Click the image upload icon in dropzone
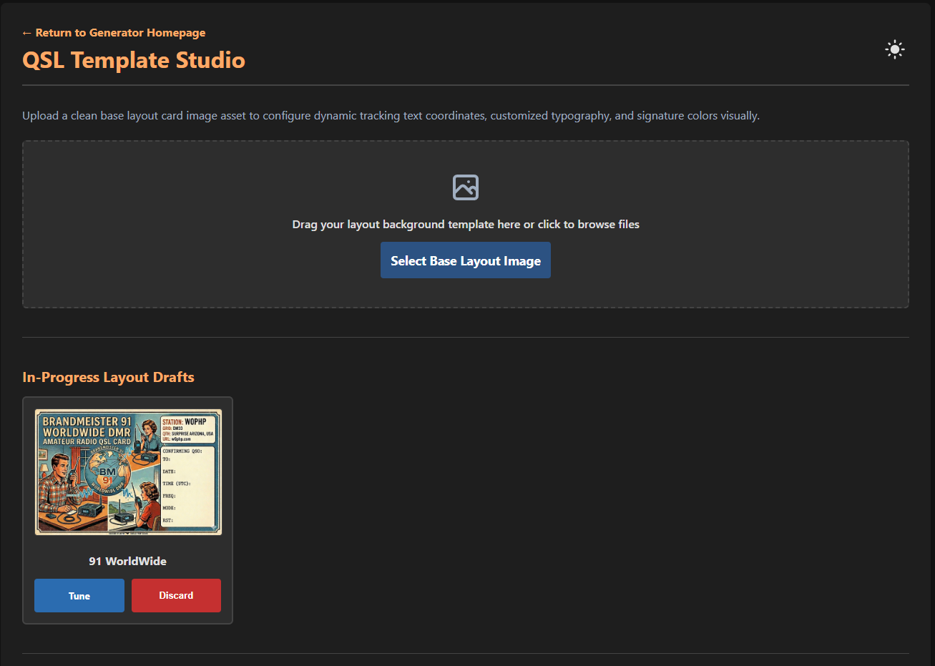 [x=466, y=187]
